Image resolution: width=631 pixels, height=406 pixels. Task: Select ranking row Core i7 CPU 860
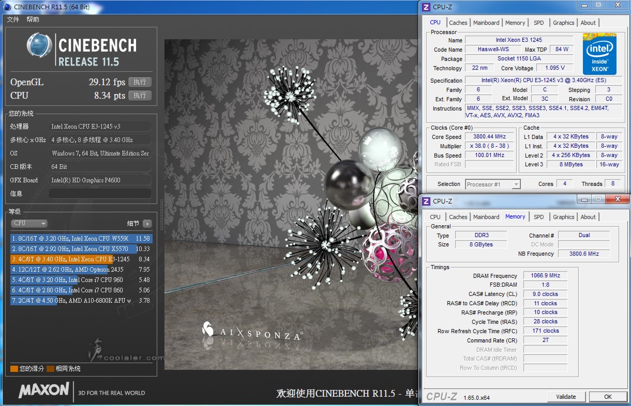coord(81,290)
